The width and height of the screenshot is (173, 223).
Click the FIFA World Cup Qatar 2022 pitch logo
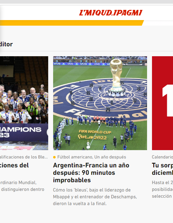click(x=95, y=135)
